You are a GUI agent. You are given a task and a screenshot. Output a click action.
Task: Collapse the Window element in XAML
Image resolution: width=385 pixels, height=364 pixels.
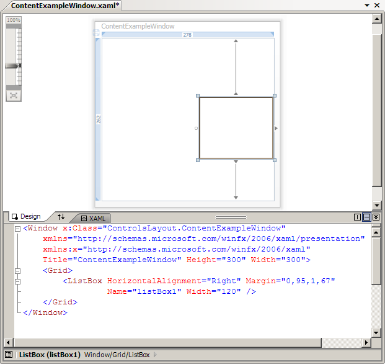17,229
